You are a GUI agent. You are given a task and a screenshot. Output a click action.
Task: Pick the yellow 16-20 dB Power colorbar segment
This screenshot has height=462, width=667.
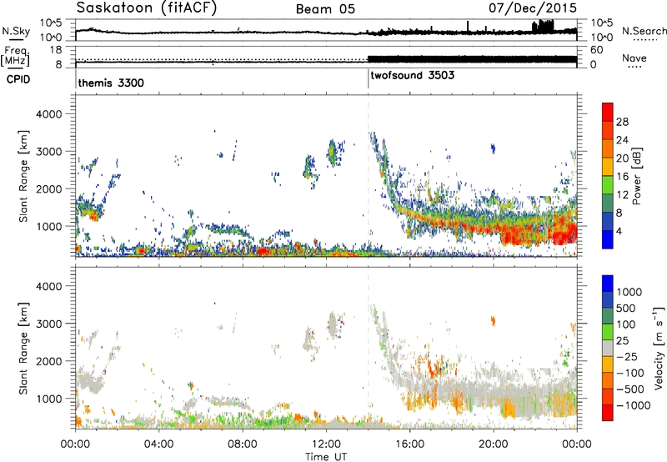pyautogui.click(x=608, y=167)
